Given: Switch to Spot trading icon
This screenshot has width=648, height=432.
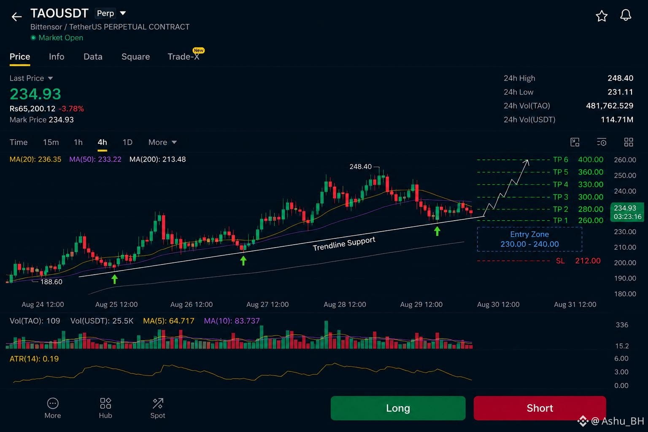Looking at the screenshot, I should coord(158,408).
